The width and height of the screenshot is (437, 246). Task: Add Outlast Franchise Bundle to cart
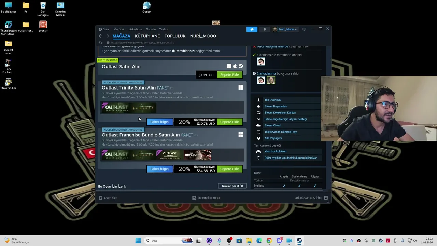tap(229, 169)
